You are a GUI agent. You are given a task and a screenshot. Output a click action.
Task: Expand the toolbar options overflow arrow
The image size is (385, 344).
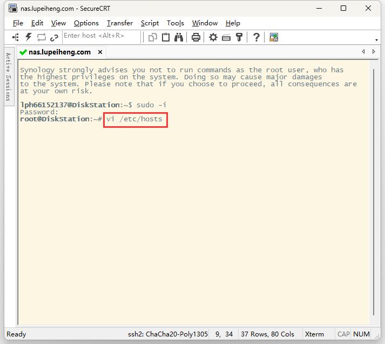point(376,40)
